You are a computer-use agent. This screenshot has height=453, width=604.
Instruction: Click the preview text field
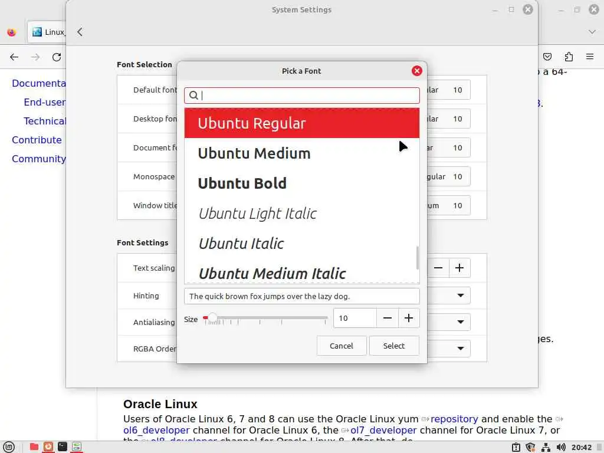coord(302,296)
